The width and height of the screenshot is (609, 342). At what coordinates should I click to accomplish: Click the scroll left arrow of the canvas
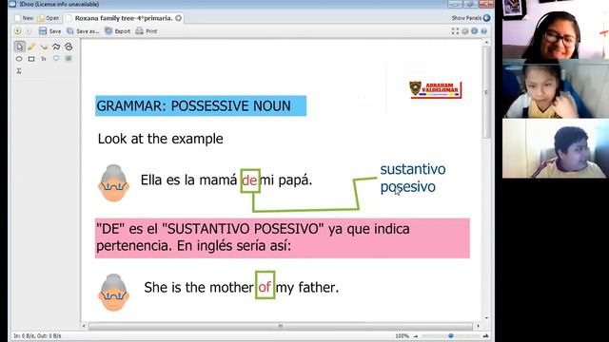(84, 326)
